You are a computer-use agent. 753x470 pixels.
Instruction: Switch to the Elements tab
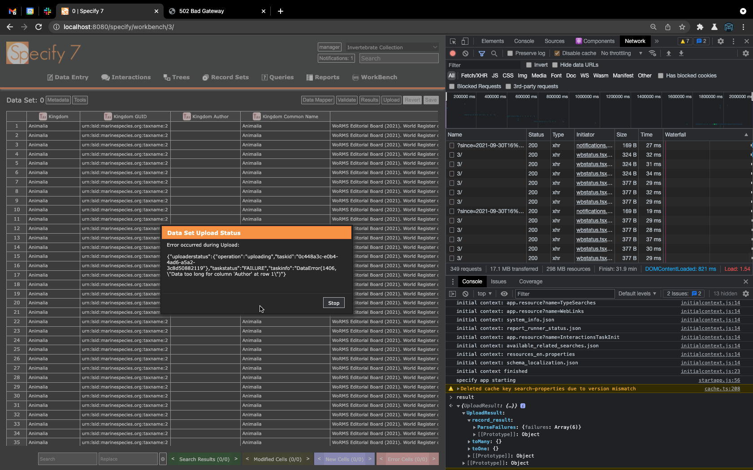click(x=492, y=41)
